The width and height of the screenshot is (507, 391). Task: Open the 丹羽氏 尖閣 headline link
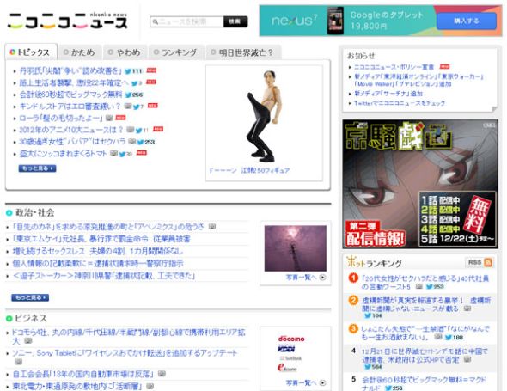click(x=70, y=70)
